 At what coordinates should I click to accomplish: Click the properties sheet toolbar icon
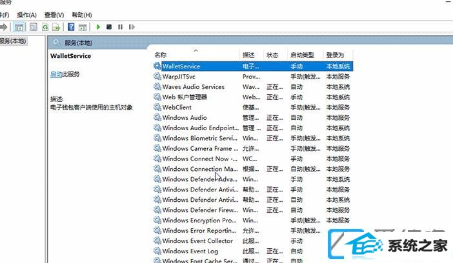point(34,27)
